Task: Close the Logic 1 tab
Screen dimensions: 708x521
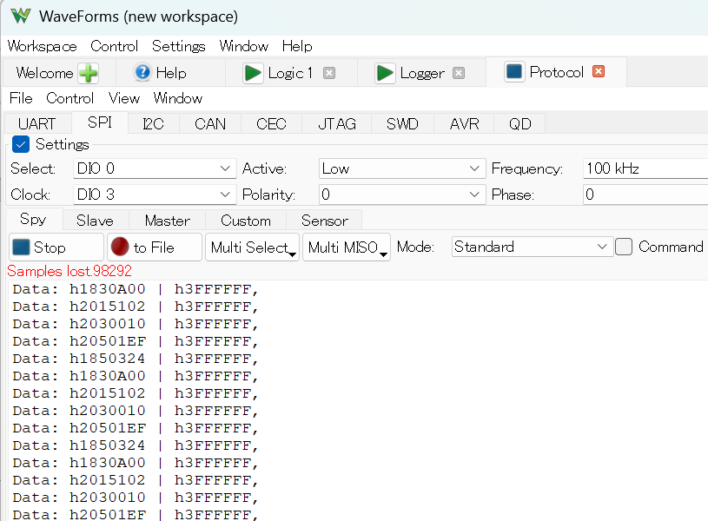Action: coord(329,73)
